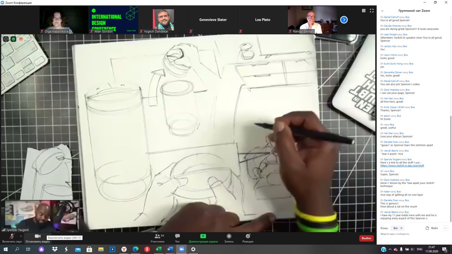
Task: Leave the meeting with Выйти button
Action: 366,238
